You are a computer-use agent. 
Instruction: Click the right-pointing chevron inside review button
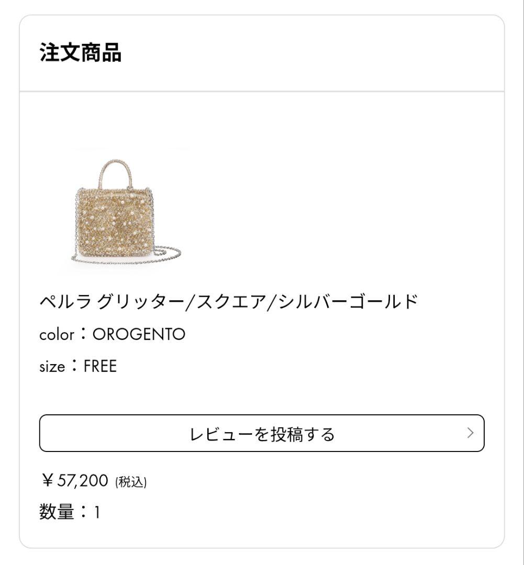470,433
